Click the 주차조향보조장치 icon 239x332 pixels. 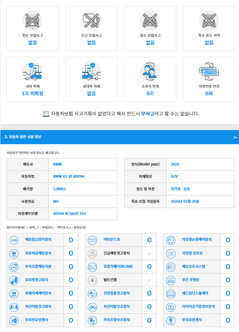93,320
